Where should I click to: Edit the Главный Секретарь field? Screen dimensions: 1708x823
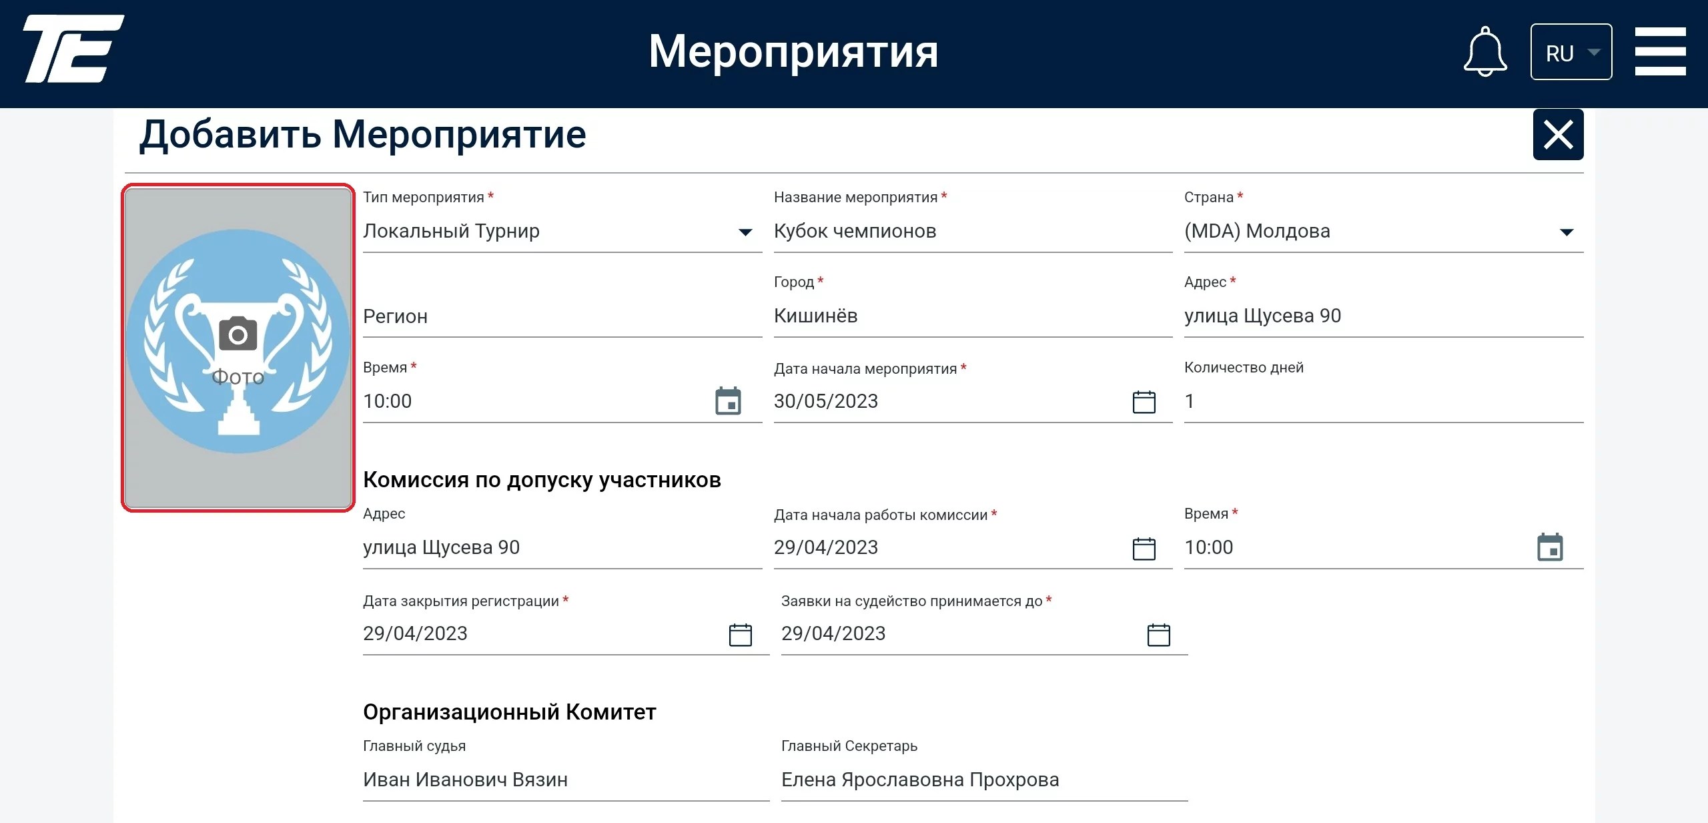tap(984, 780)
